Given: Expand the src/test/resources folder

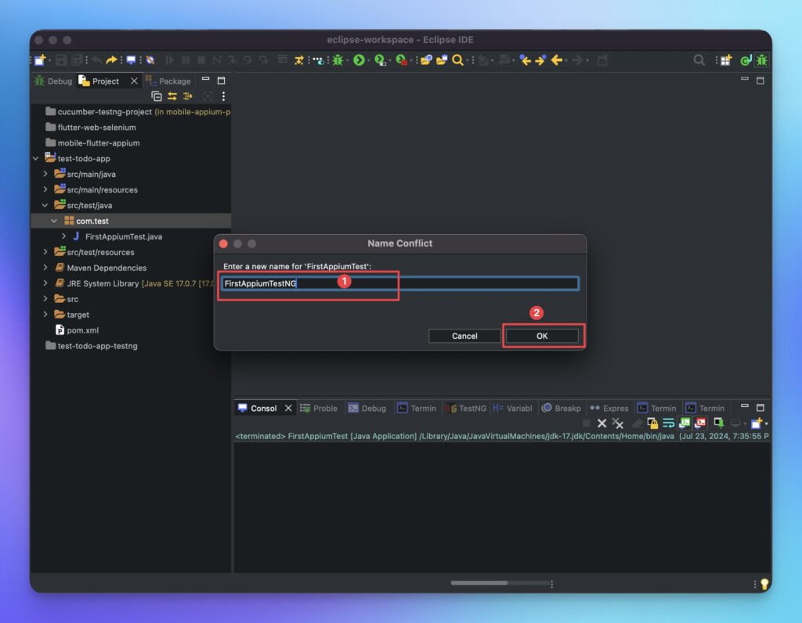Looking at the screenshot, I should pyautogui.click(x=45, y=252).
